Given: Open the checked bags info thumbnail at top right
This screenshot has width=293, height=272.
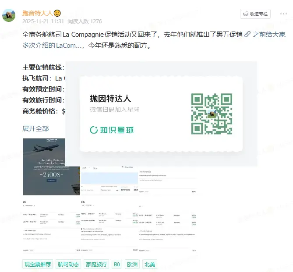Looking at the screenshot, I should [x=167, y=181].
